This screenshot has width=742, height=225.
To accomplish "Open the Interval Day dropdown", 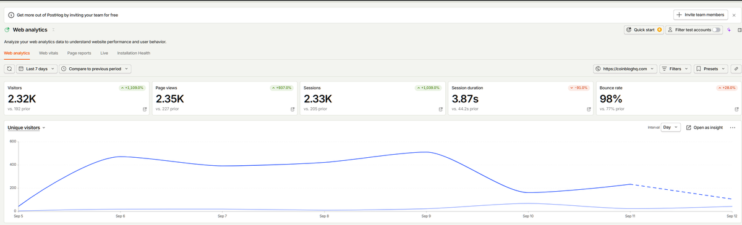I will coord(671,128).
